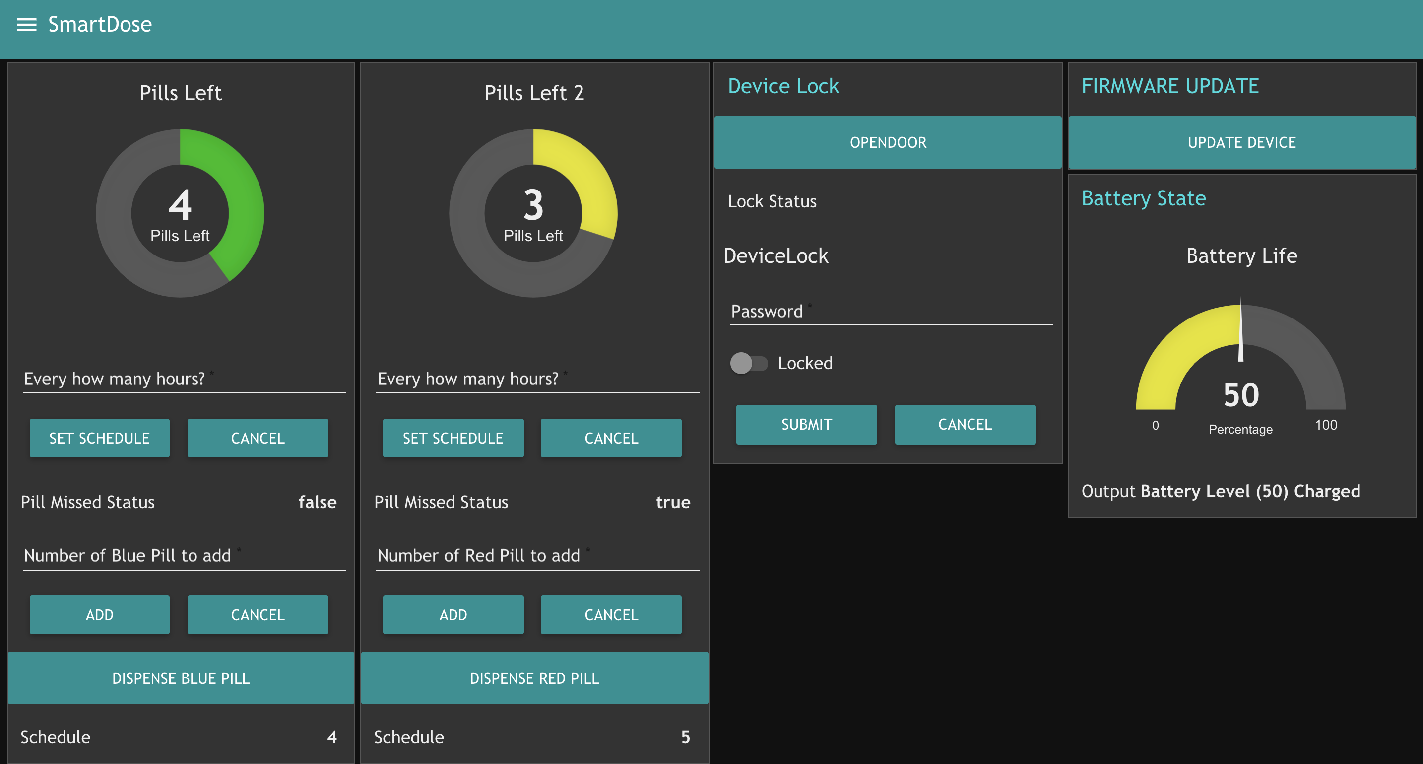Screen dimensions: 1423x764
Task: Click the Password input field
Action: click(x=891, y=312)
